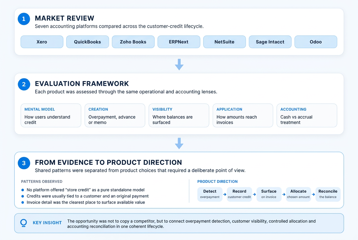Screen dimensions: 358x240
Task: Select the Xero platform chip
Action: (x=42, y=42)
